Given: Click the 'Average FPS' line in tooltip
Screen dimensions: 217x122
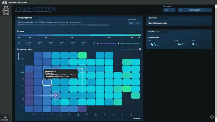Looking at the screenshot, I should (x=50, y=71).
